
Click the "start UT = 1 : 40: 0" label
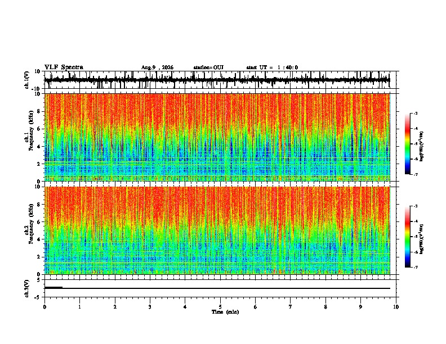coord(272,67)
